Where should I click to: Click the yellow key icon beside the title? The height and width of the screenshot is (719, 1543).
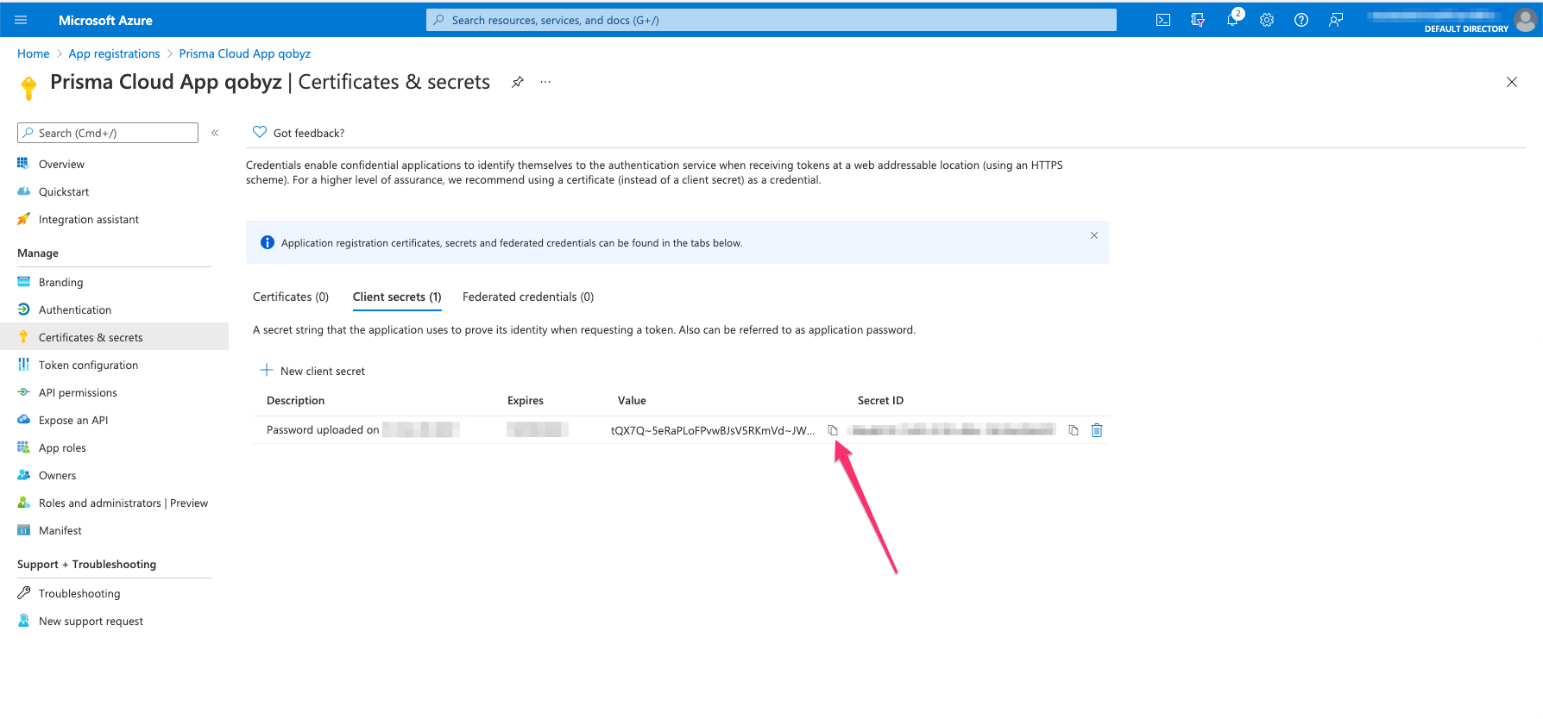coord(28,87)
